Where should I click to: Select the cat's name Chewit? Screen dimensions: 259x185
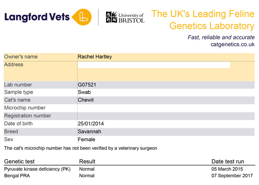[x=86, y=100]
